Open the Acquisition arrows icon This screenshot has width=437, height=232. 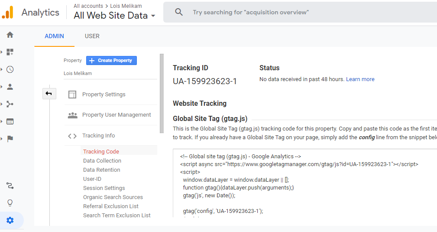coord(10,104)
